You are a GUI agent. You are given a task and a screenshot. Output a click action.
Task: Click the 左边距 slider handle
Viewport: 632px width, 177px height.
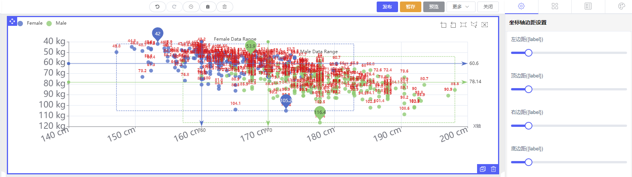[529, 53]
